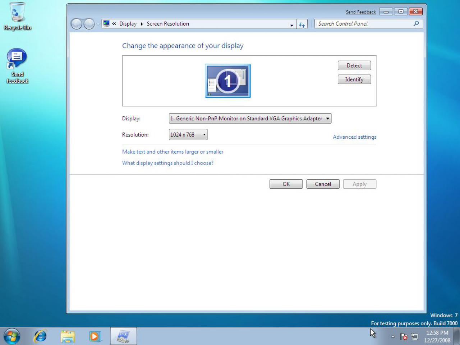Image resolution: width=460 pixels, height=345 pixels.
Task: Open the Action Center flag icon
Action: pyautogui.click(x=404, y=337)
